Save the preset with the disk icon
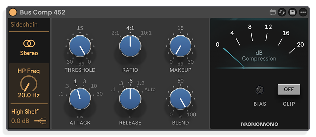Image resolution: width=316 pixels, height=137 pixels. pyautogui.click(x=293, y=12)
